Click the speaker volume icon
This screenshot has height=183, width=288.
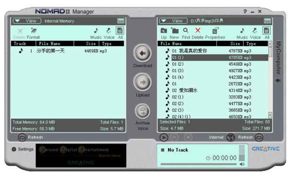click(x=242, y=164)
